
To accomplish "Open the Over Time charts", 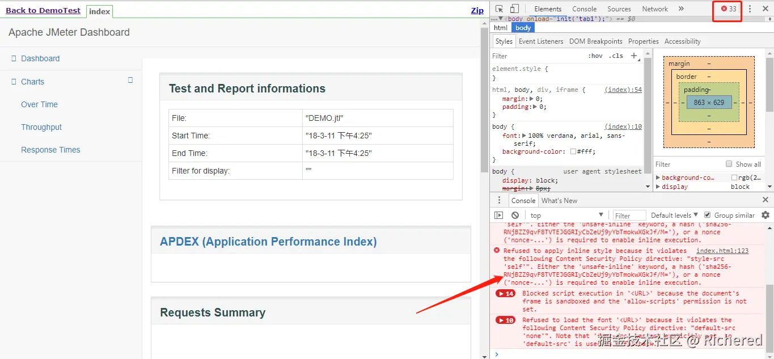I will pyautogui.click(x=39, y=104).
